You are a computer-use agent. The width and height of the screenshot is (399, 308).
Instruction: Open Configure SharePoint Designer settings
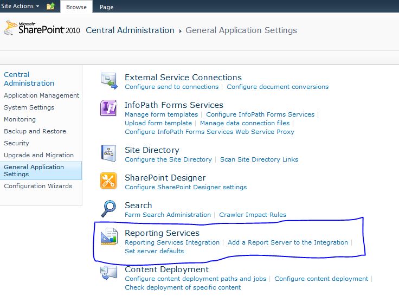[186, 187]
